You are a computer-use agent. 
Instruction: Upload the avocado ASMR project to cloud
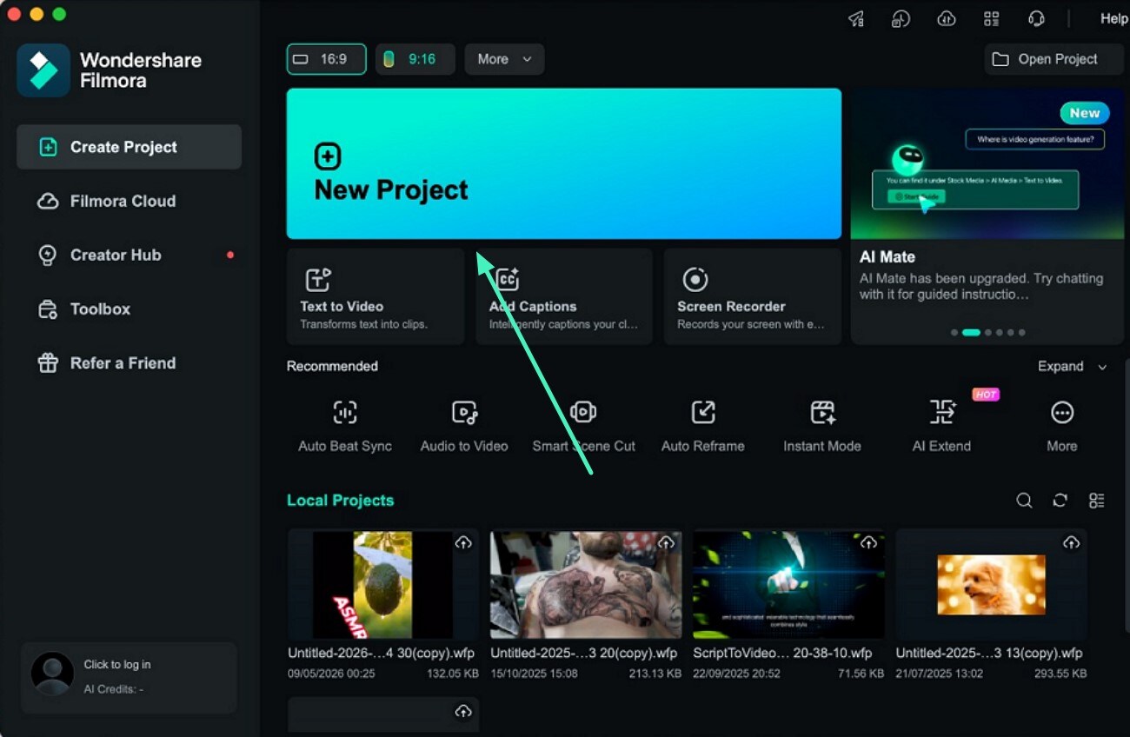tap(463, 542)
